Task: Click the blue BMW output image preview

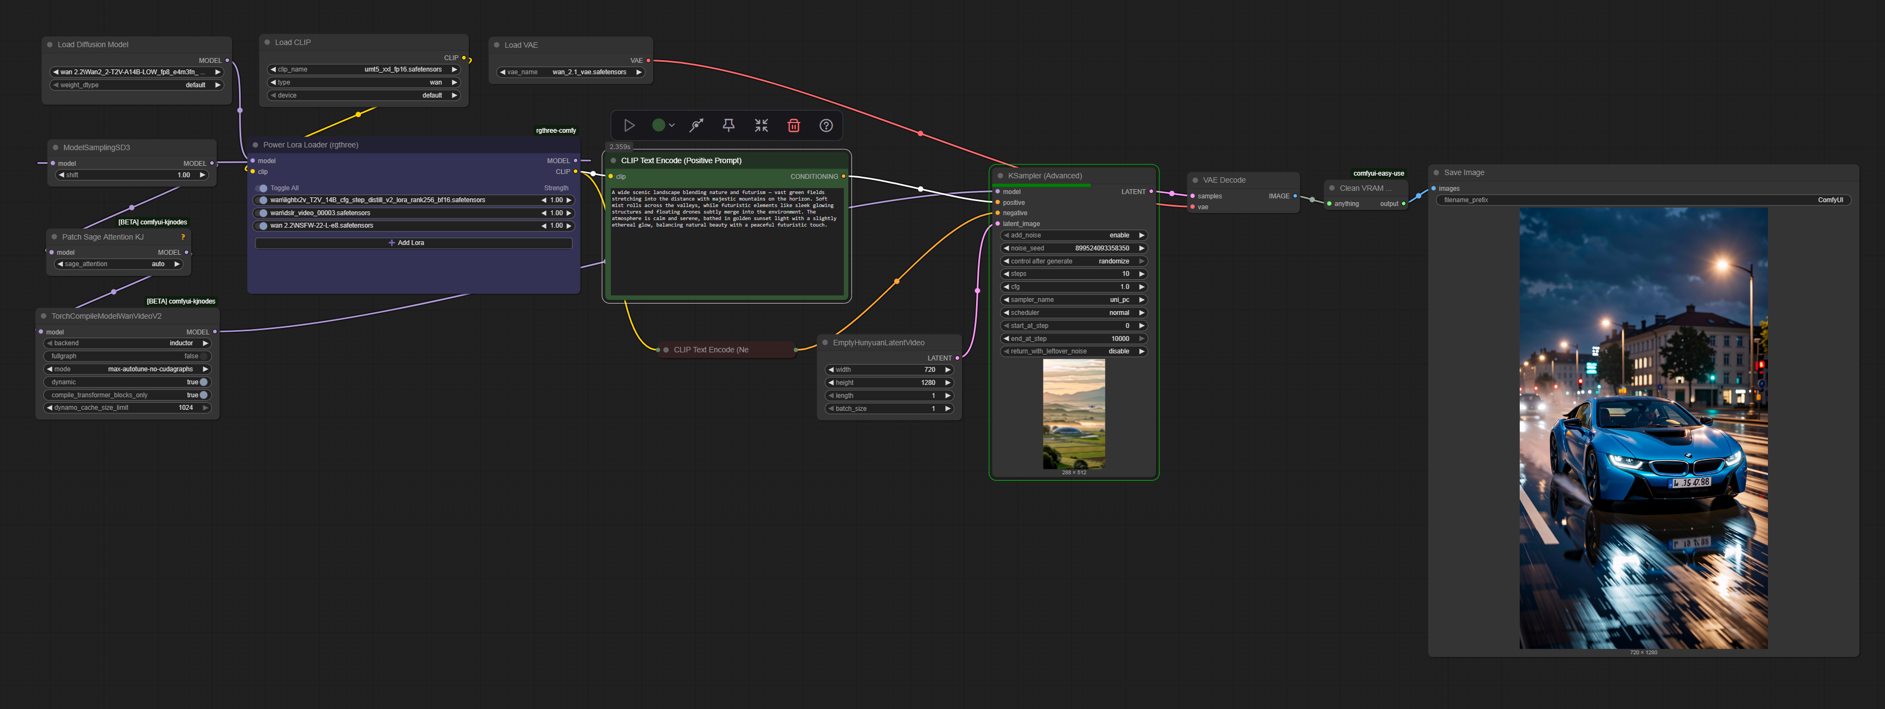Action: (1643, 427)
